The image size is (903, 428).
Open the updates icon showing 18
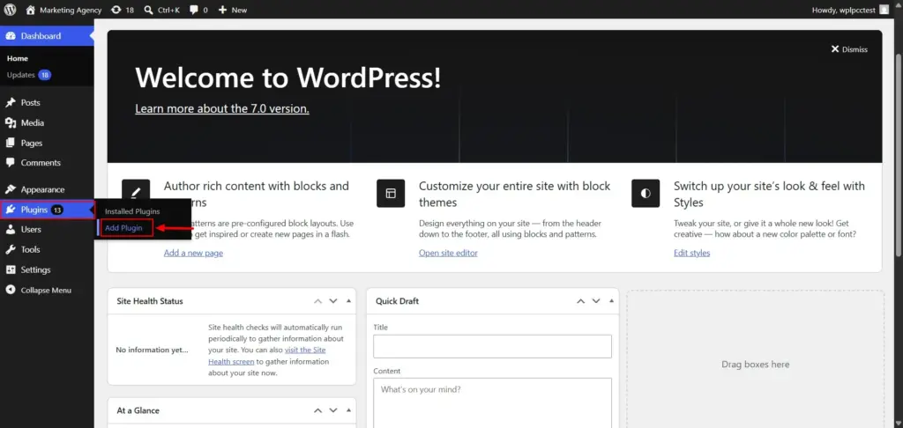tap(116, 10)
